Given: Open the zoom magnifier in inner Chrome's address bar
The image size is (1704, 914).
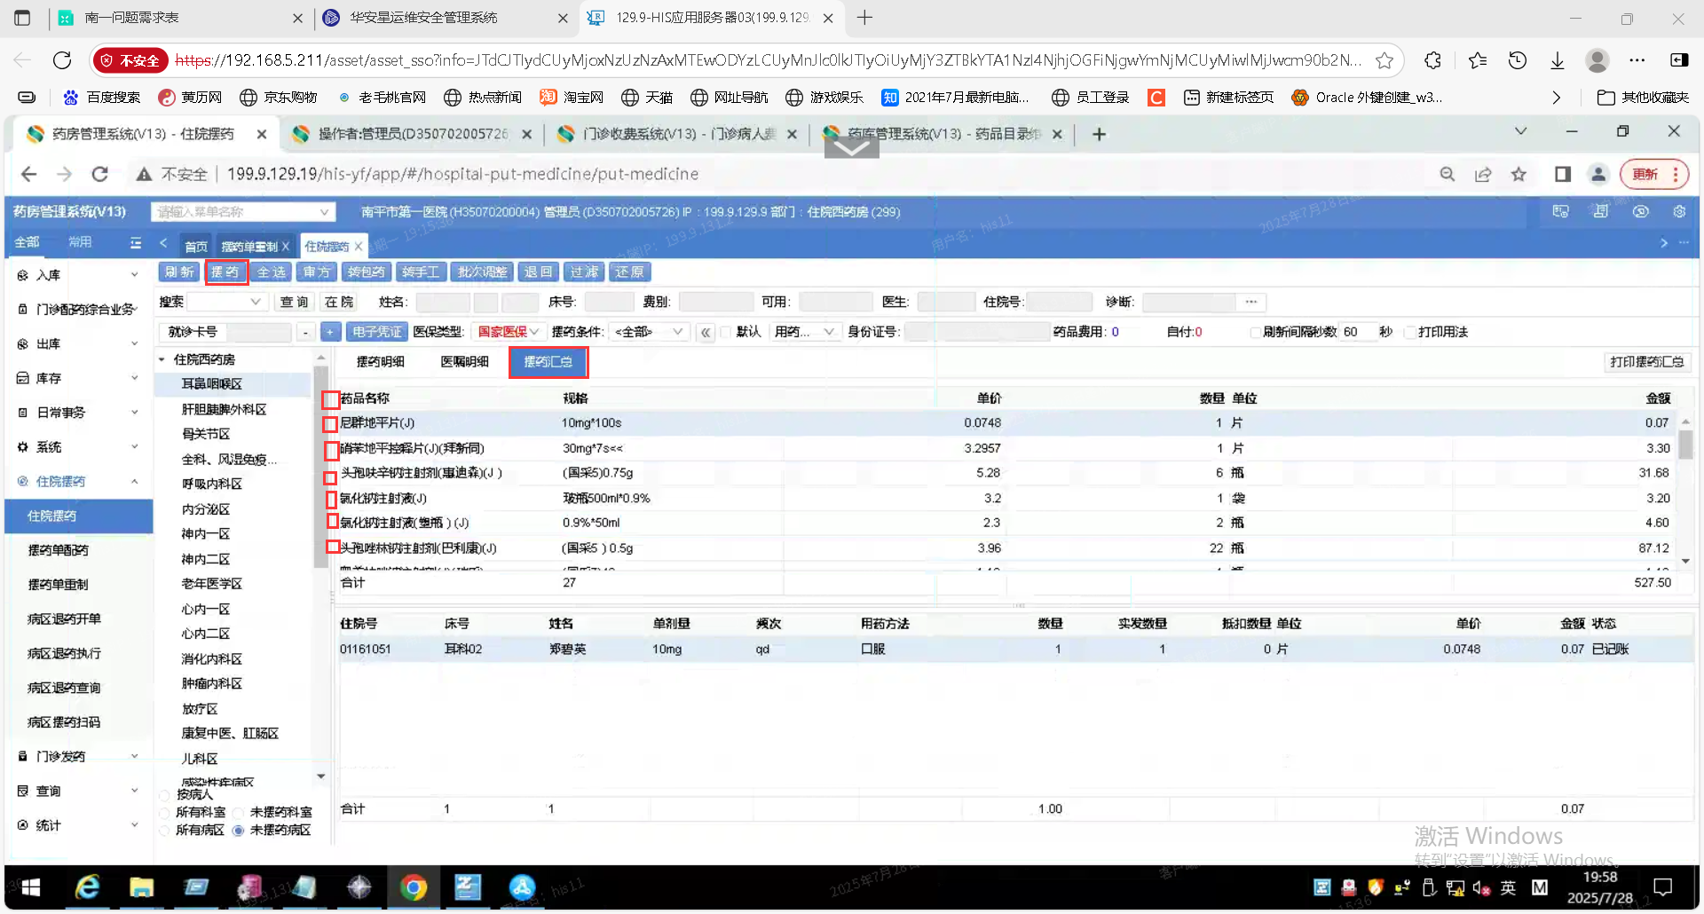Looking at the screenshot, I should (x=1448, y=174).
